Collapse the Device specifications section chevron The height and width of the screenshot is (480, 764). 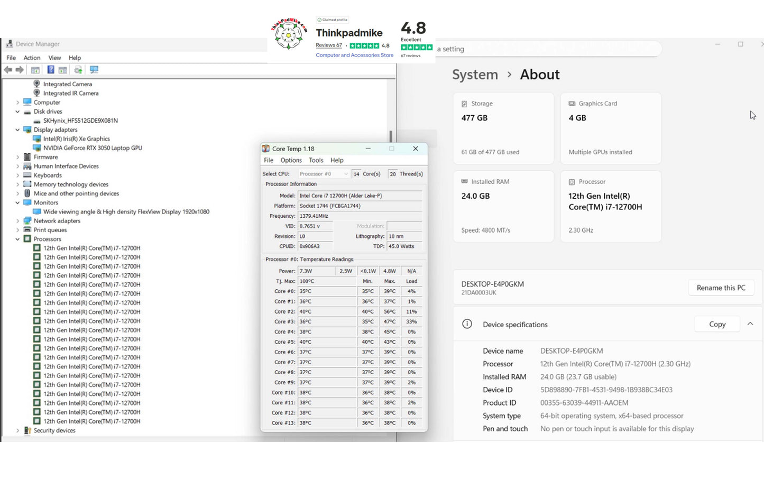(750, 324)
